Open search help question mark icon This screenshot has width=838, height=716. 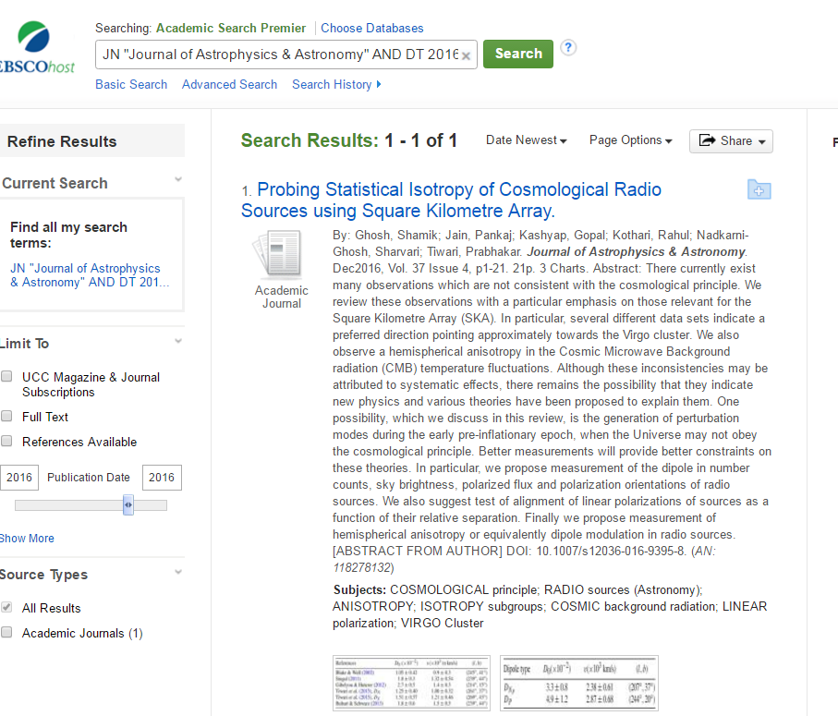[568, 47]
